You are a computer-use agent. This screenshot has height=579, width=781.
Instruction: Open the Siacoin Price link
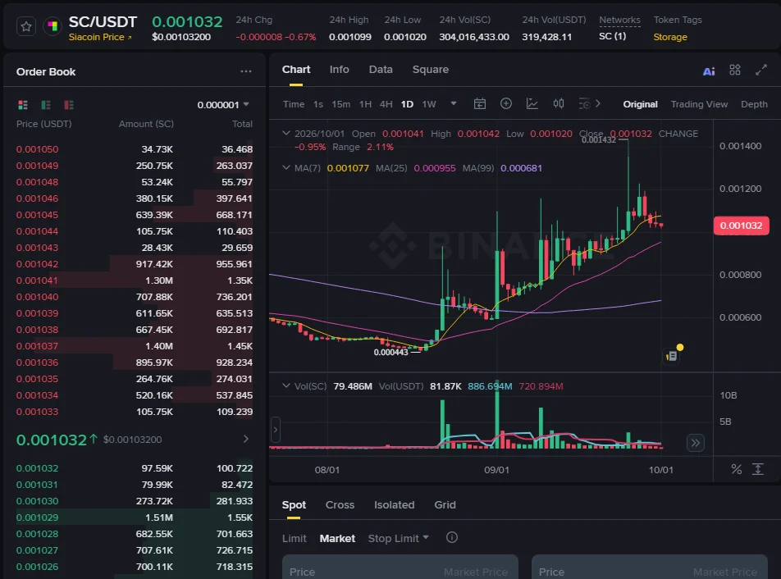point(99,37)
